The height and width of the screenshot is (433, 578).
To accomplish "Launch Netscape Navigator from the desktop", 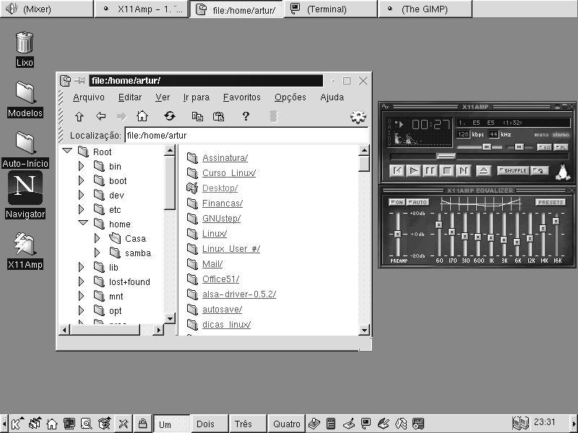I will click(x=25, y=188).
